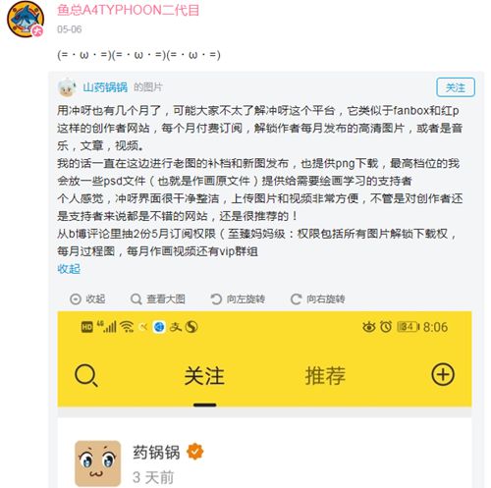Click the orange verified badge beside 药锅锅
The width and height of the screenshot is (491, 488).
(x=195, y=452)
